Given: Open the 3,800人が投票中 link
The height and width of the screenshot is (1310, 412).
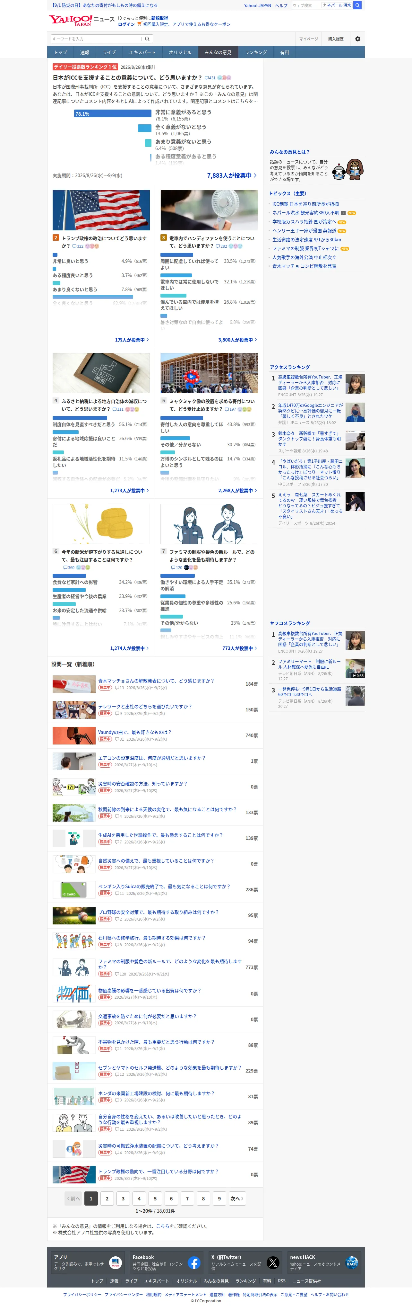Looking at the screenshot, I should pyautogui.click(x=237, y=340).
